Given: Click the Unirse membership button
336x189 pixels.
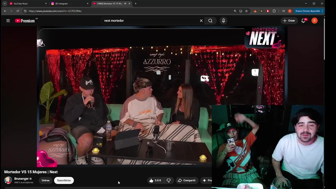Looking at the screenshot, I should [45, 180].
